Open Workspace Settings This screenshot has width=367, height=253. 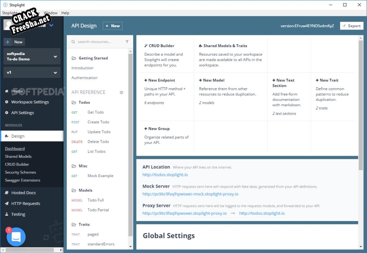30,102
